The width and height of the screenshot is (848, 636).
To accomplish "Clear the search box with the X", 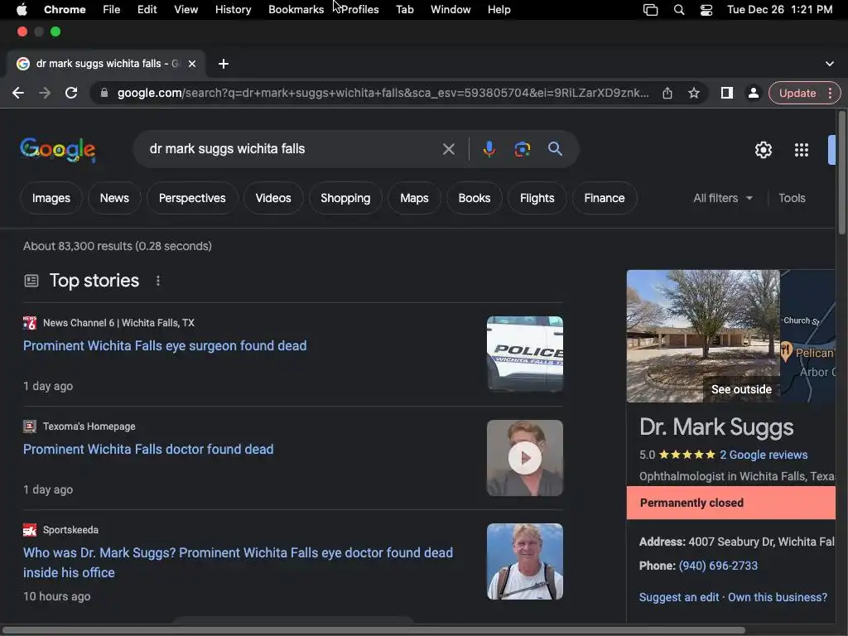I will pyautogui.click(x=448, y=149).
